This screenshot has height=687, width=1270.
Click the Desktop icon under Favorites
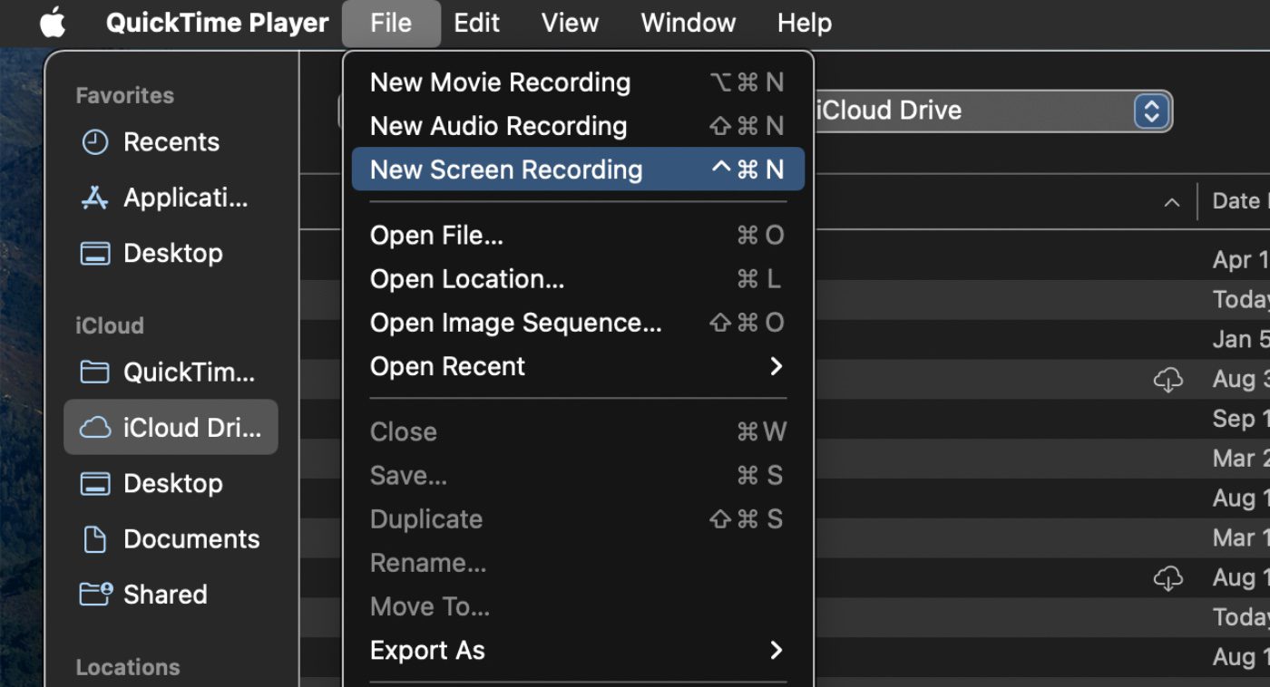click(x=95, y=253)
